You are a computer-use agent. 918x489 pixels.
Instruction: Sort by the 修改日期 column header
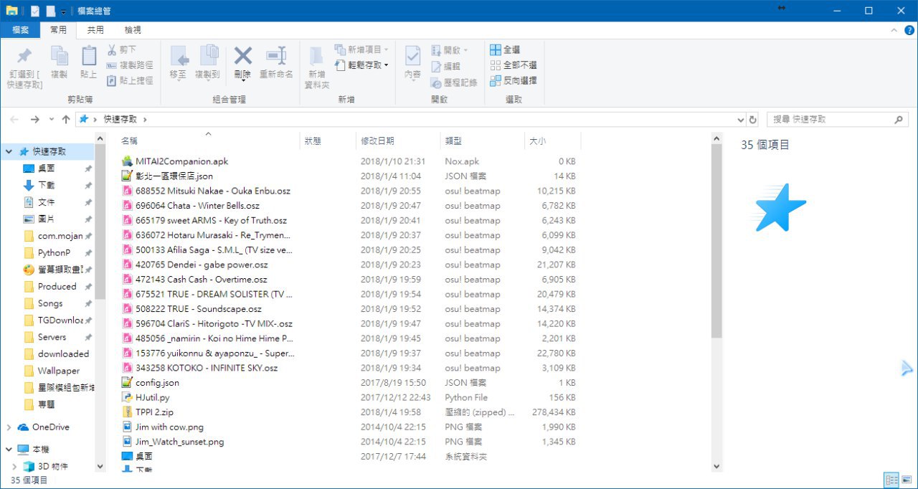coord(378,141)
